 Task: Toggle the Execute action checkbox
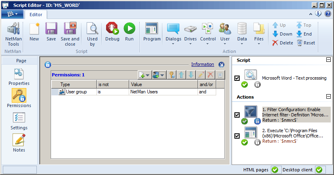(237, 136)
